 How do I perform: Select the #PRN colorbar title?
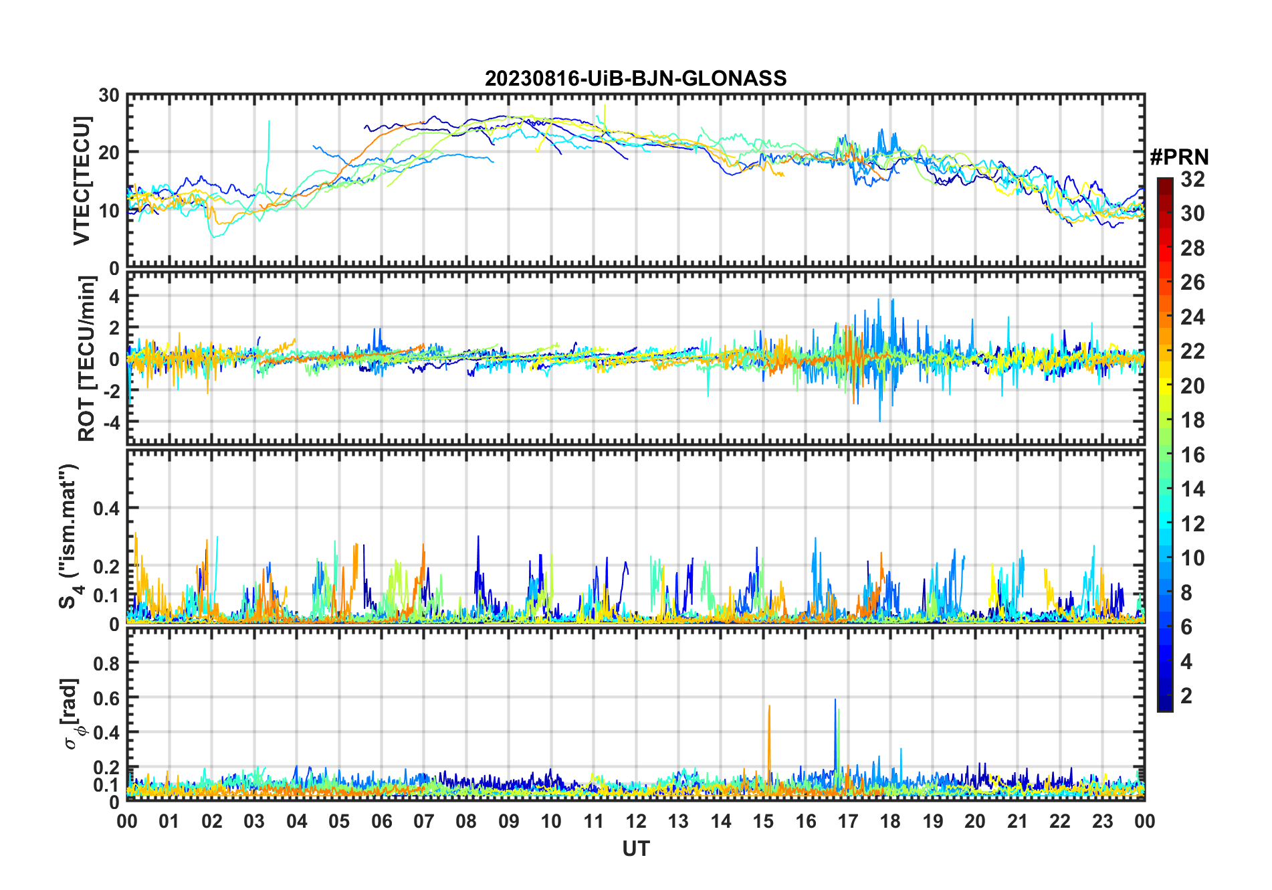1179,157
